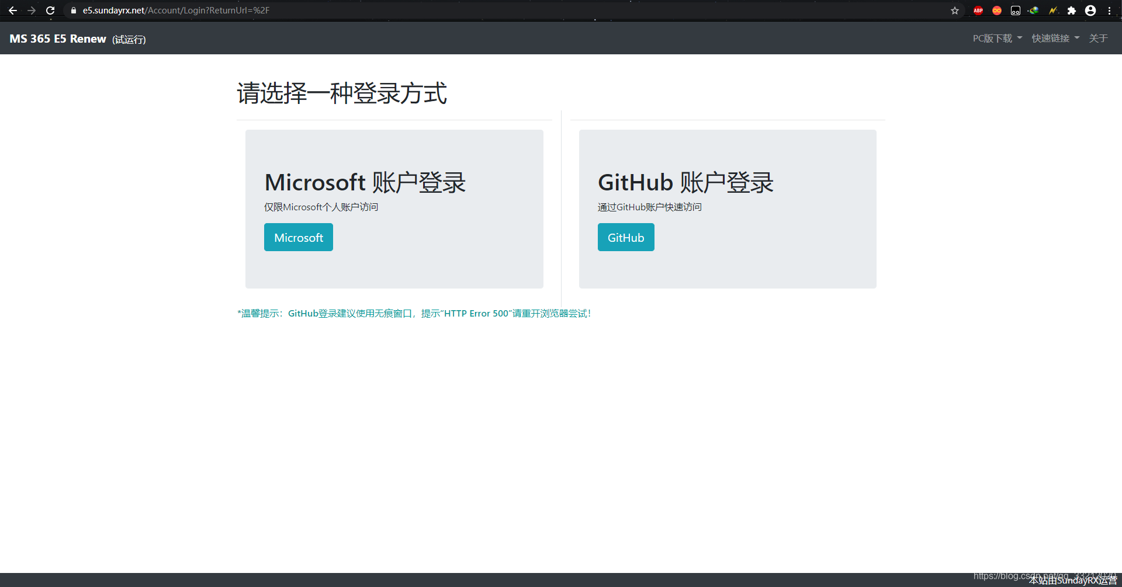Click the 本站由SundayRX运营 footer text
The height and width of the screenshot is (587, 1122).
pos(1073,581)
